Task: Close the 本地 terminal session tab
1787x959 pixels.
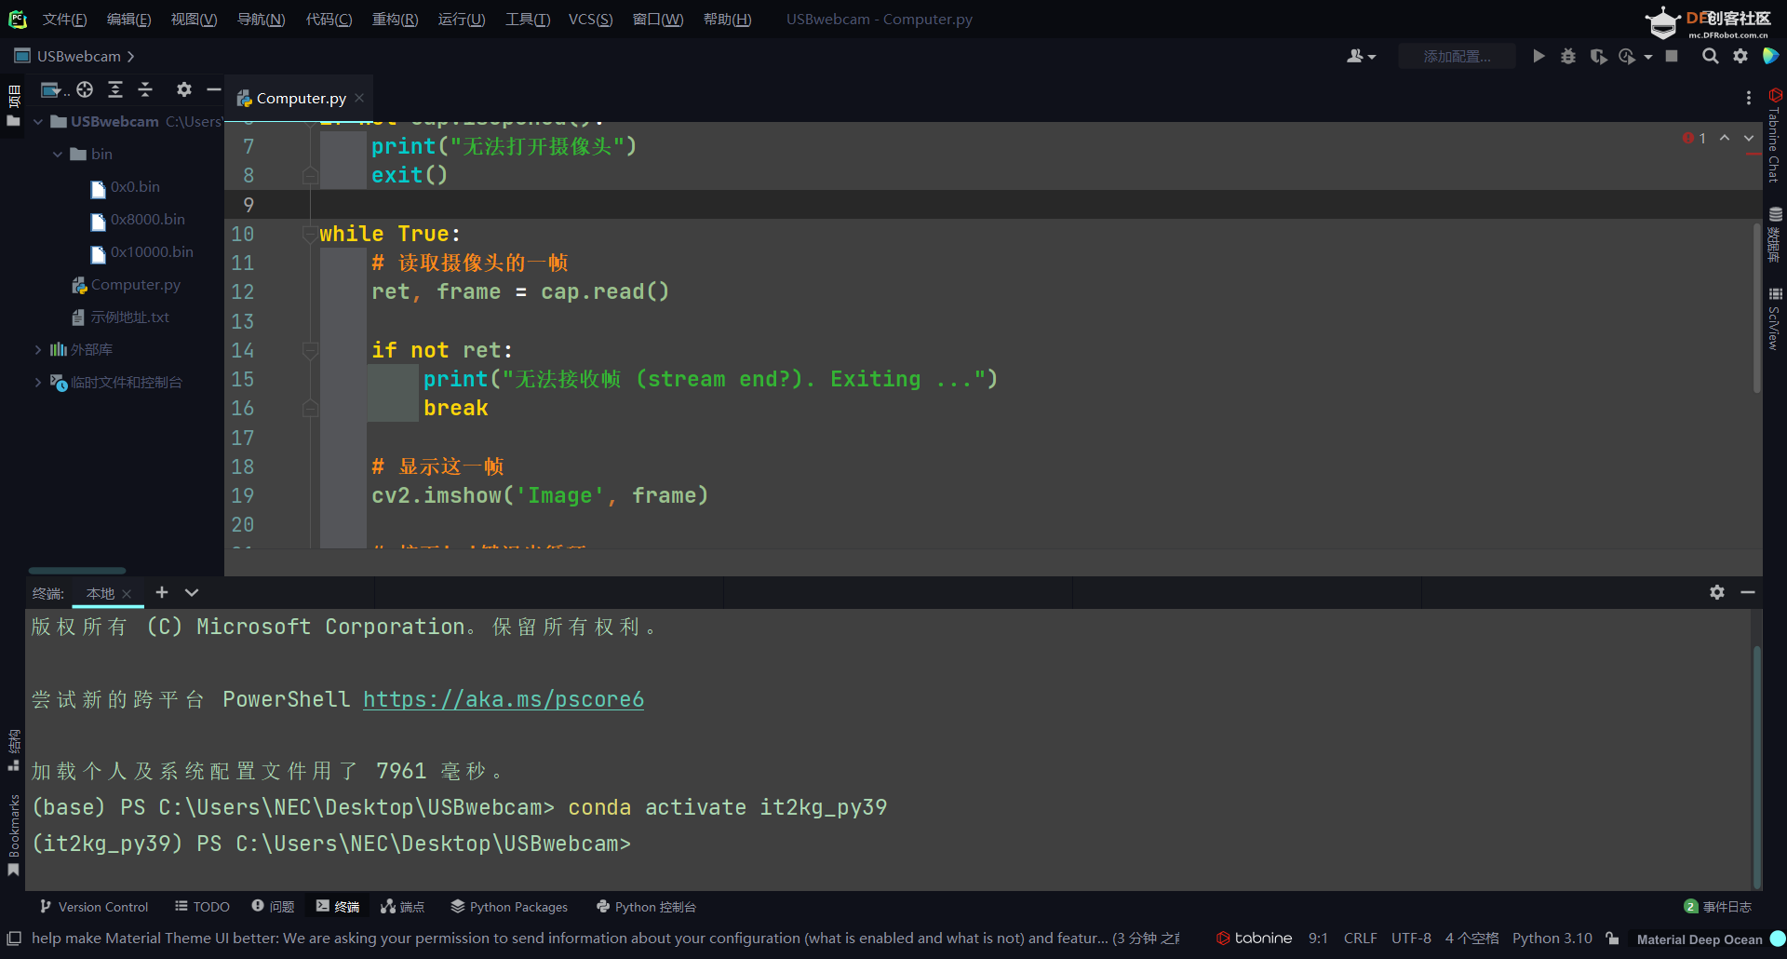Action: tap(127, 594)
